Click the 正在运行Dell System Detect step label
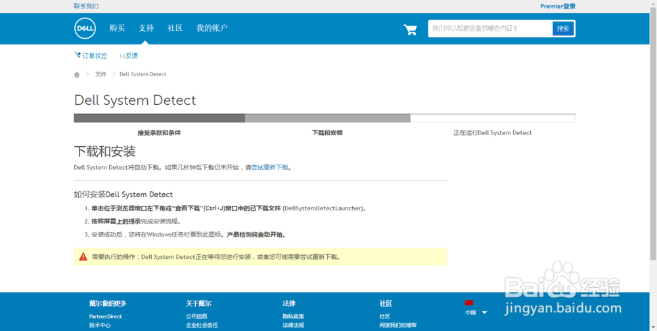657x331 pixels. (492, 132)
